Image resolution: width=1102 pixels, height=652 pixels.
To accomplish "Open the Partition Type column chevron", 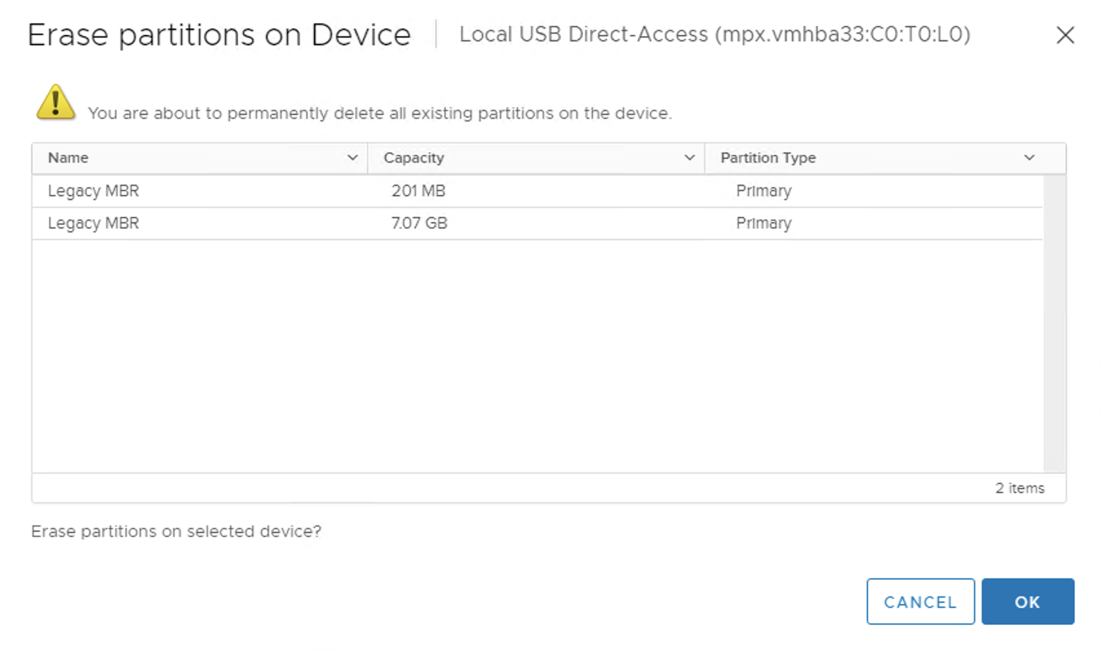I will click(1030, 158).
